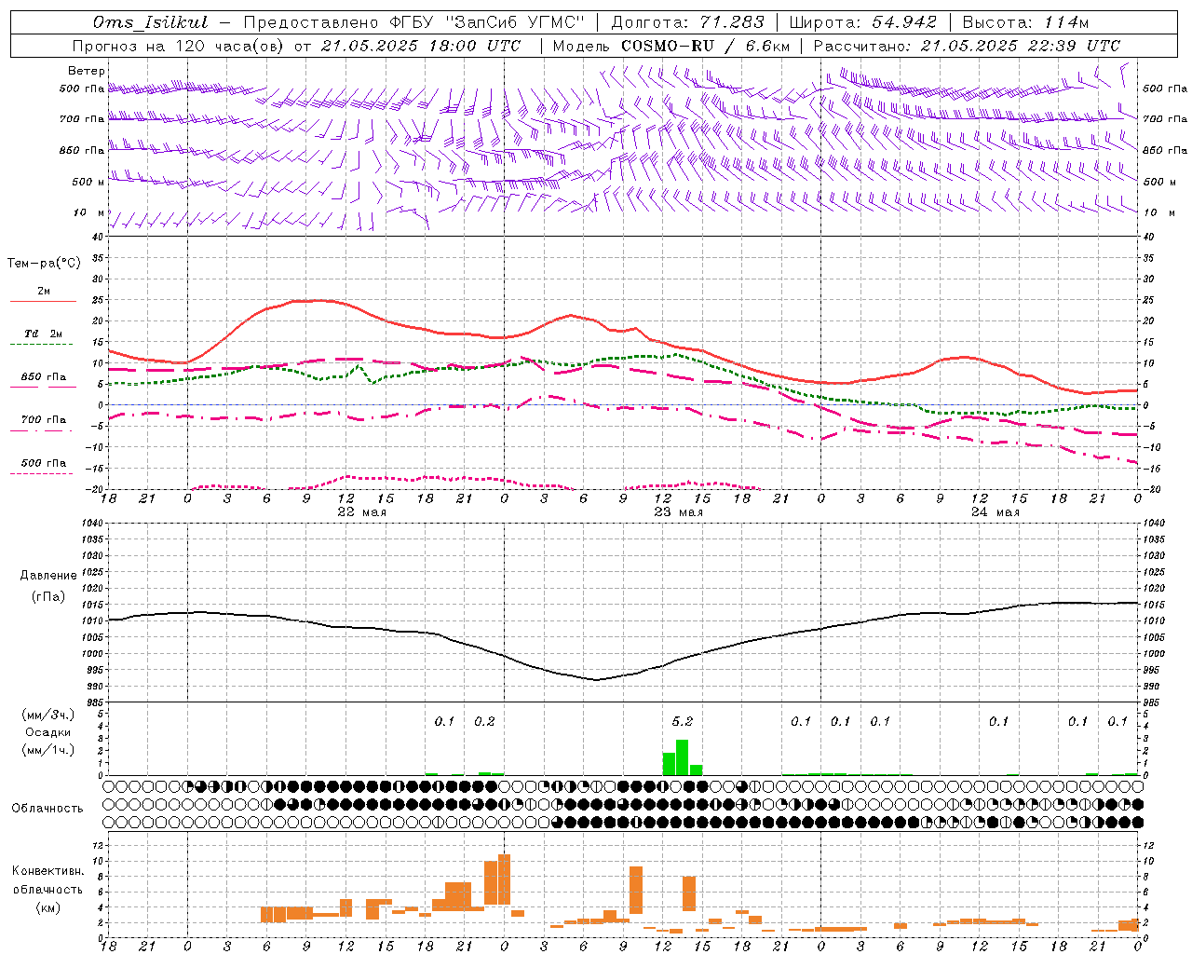The height and width of the screenshot is (954, 1192).
Task: Click the "Облачность" cloud cover label
Action: (47, 808)
